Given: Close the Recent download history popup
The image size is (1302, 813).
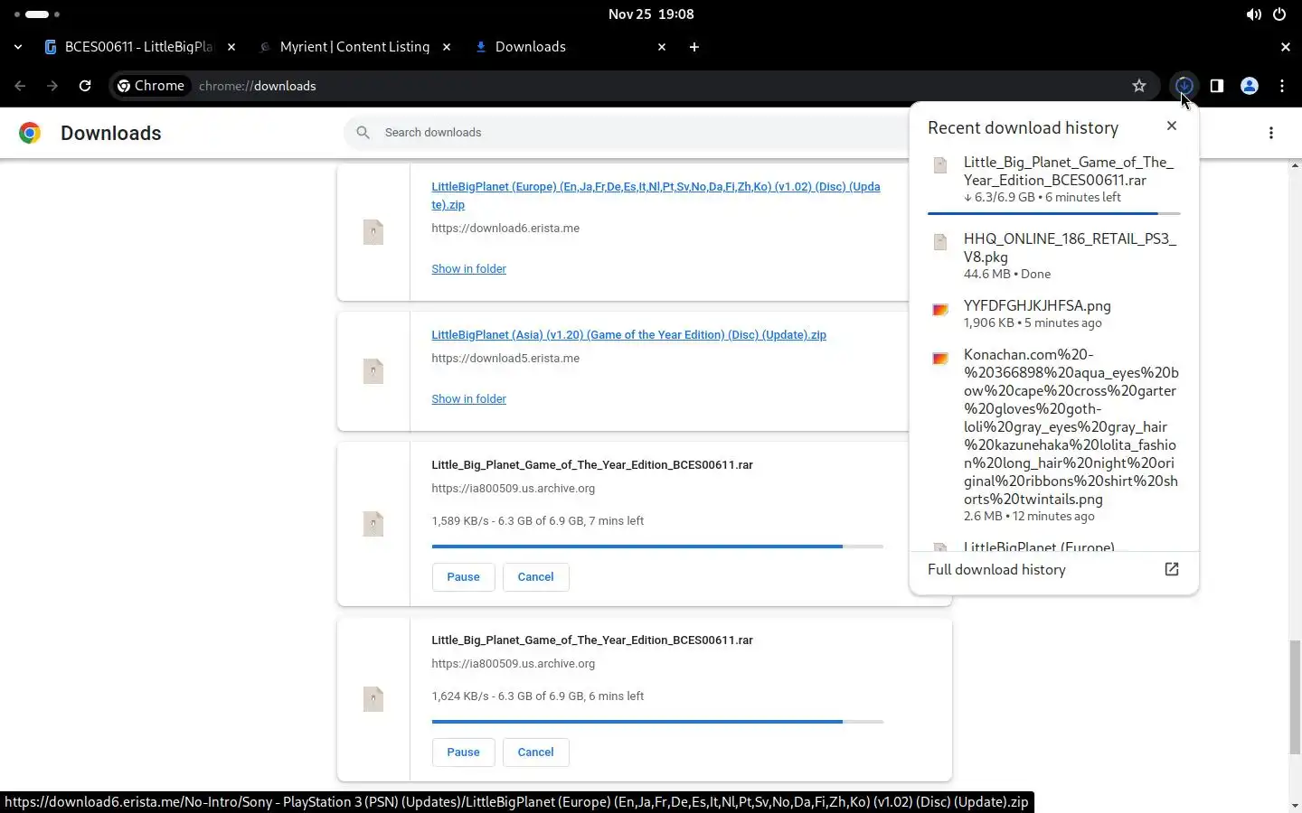Looking at the screenshot, I should coord(1172,126).
